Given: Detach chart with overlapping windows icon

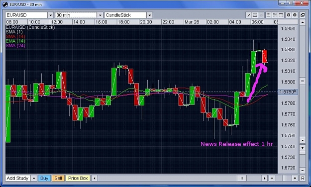Looking at the screenshot, I should (303, 15).
